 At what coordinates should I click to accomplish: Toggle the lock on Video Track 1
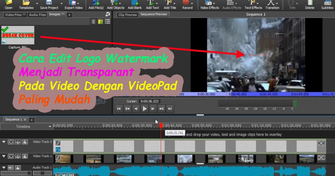coord(25,156)
